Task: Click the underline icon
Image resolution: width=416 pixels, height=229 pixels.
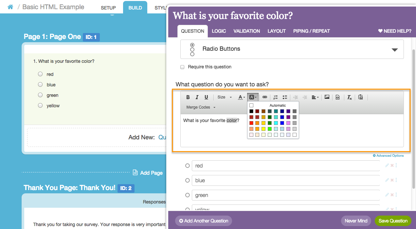Action: point(206,97)
